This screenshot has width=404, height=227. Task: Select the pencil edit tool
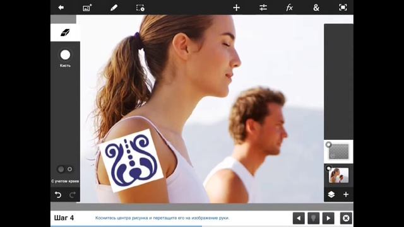[x=114, y=8]
